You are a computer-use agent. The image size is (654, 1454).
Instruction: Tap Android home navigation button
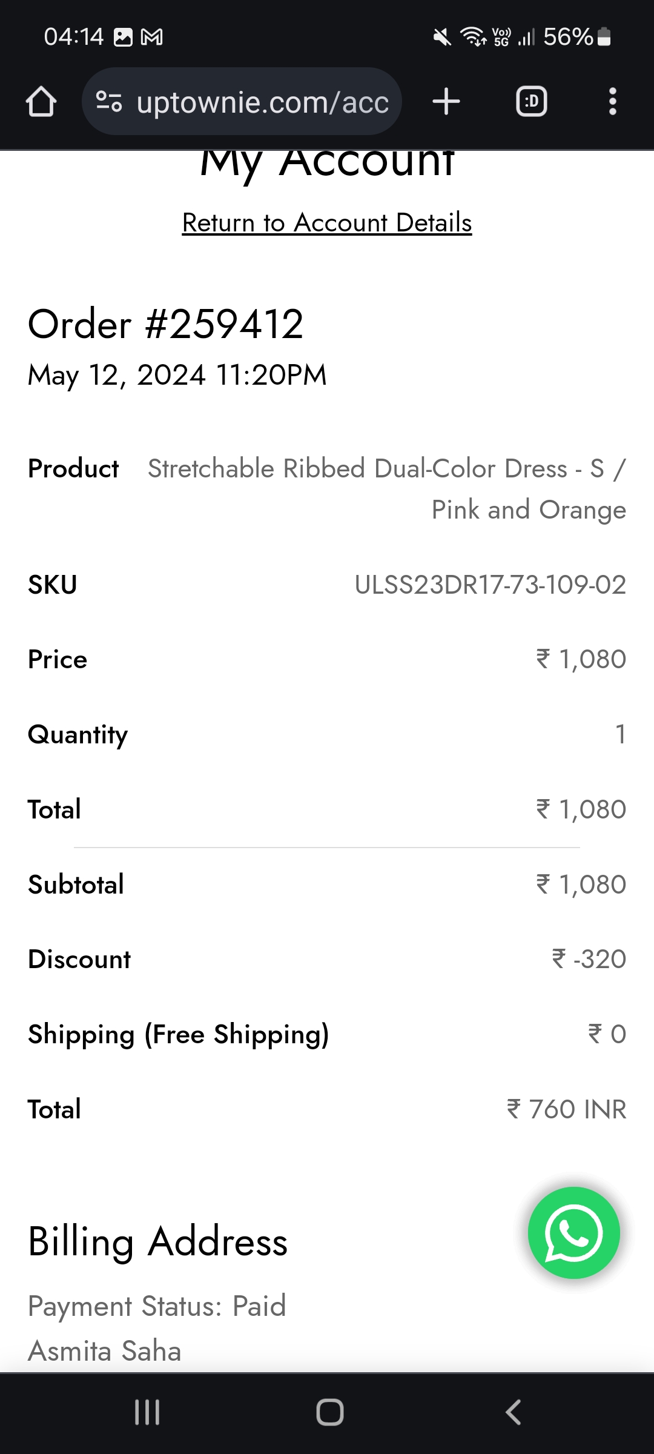(329, 1412)
